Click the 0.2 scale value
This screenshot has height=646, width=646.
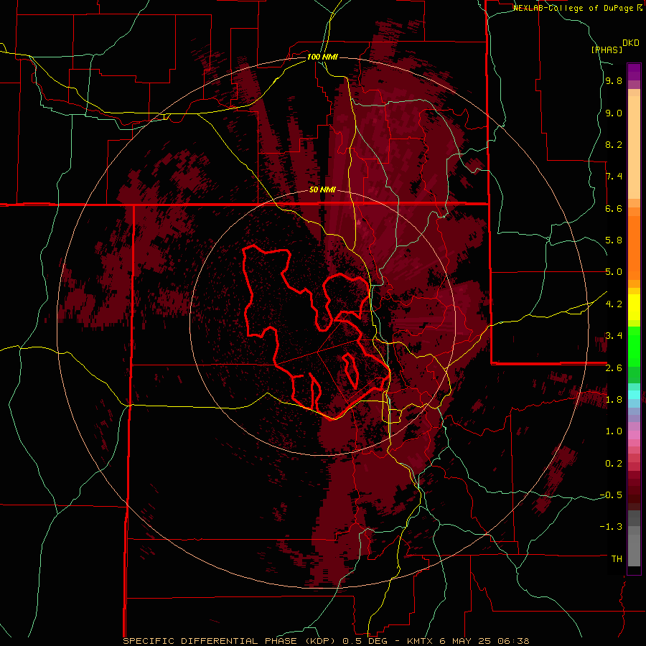point(614,464)
